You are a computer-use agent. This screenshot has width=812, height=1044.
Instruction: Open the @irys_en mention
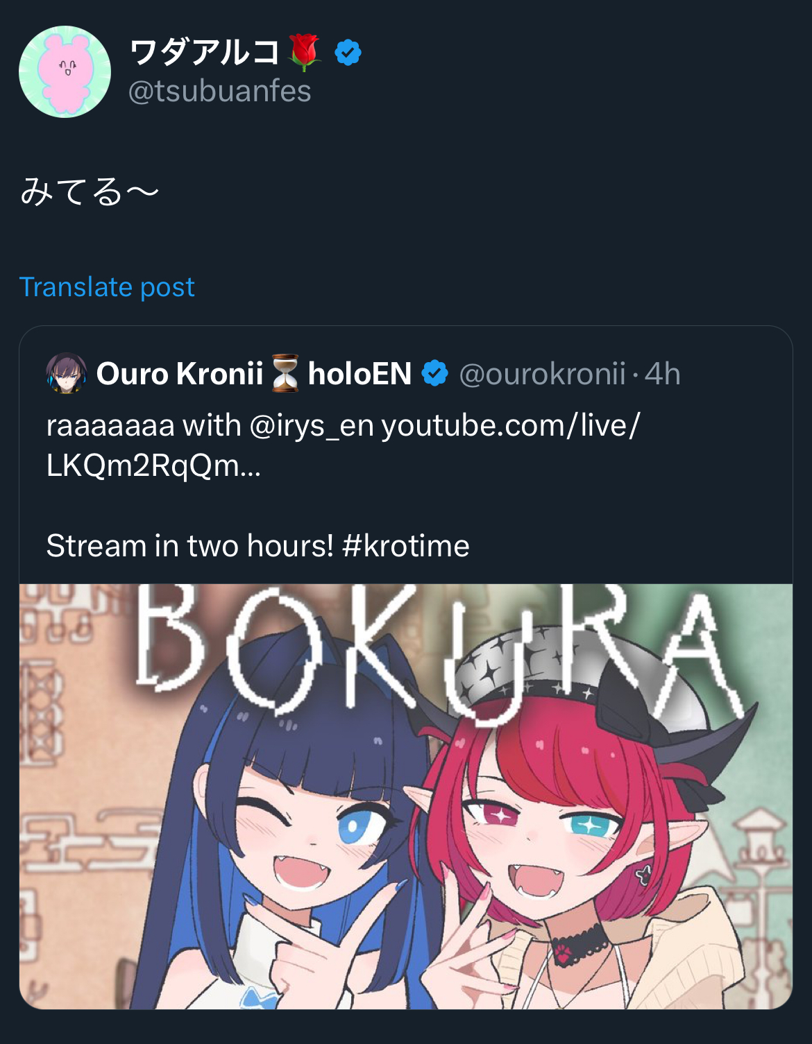[312, 426]
